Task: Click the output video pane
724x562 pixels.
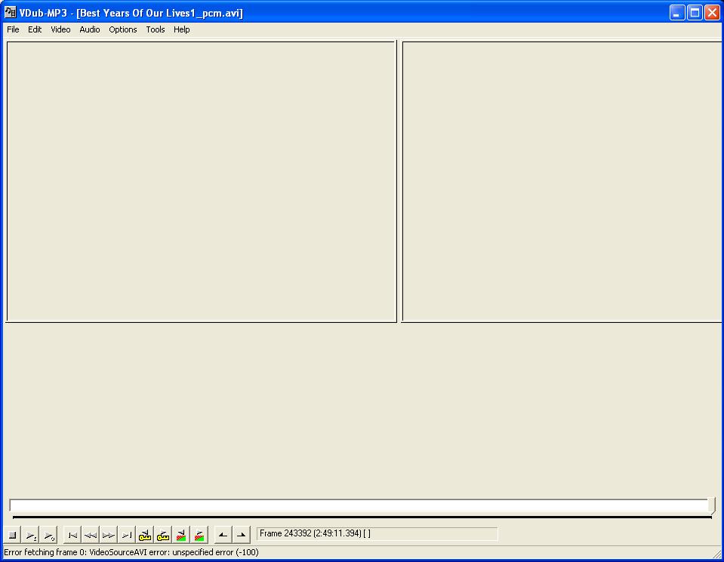Action: tap(562, 182)
